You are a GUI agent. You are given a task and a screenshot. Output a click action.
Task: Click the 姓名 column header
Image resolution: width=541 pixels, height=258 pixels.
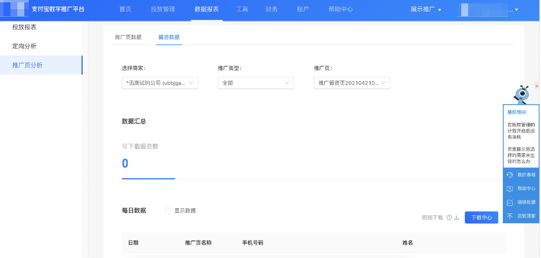(x=408, y=243)
